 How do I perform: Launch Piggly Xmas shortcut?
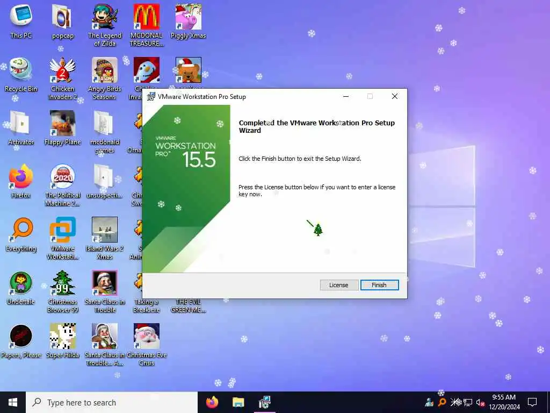[x=189, y=21]
